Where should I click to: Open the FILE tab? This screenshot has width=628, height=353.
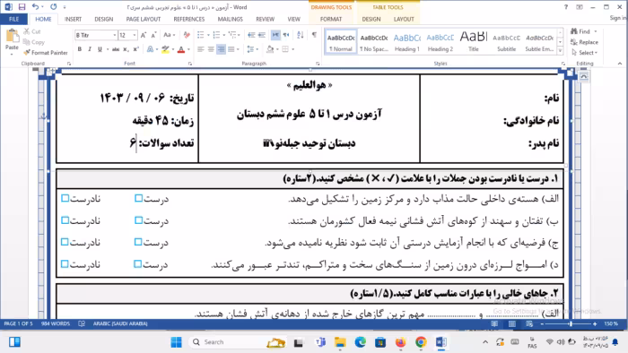pos(13,19)
